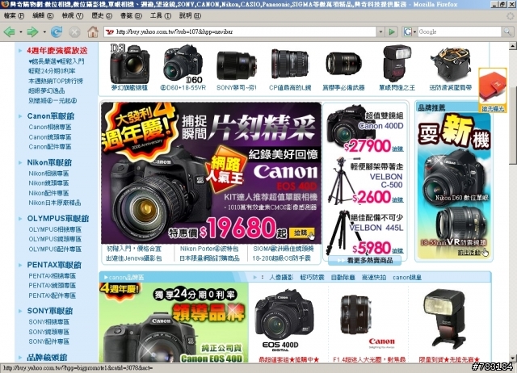Open the SONY相機專區 sidebar link
The width and height of the screenshot is (517, 373).
point(48,321)
